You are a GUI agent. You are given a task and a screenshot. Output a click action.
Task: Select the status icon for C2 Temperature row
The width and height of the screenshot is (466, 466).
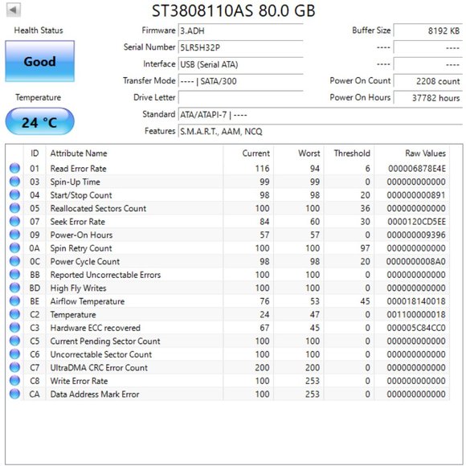pyautogui.click(x=14, y=314)
